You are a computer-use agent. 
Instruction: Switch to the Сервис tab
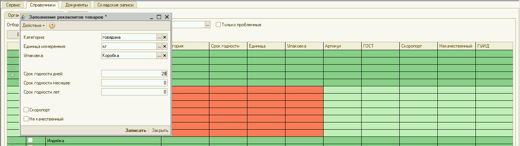[x=13, y=5]
